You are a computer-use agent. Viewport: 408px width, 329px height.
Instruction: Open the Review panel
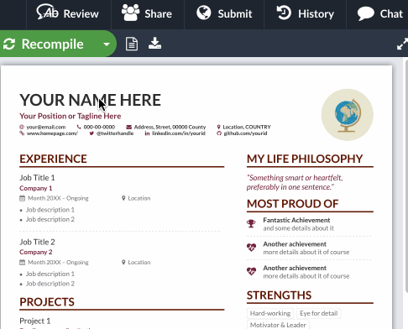(69, 14)
